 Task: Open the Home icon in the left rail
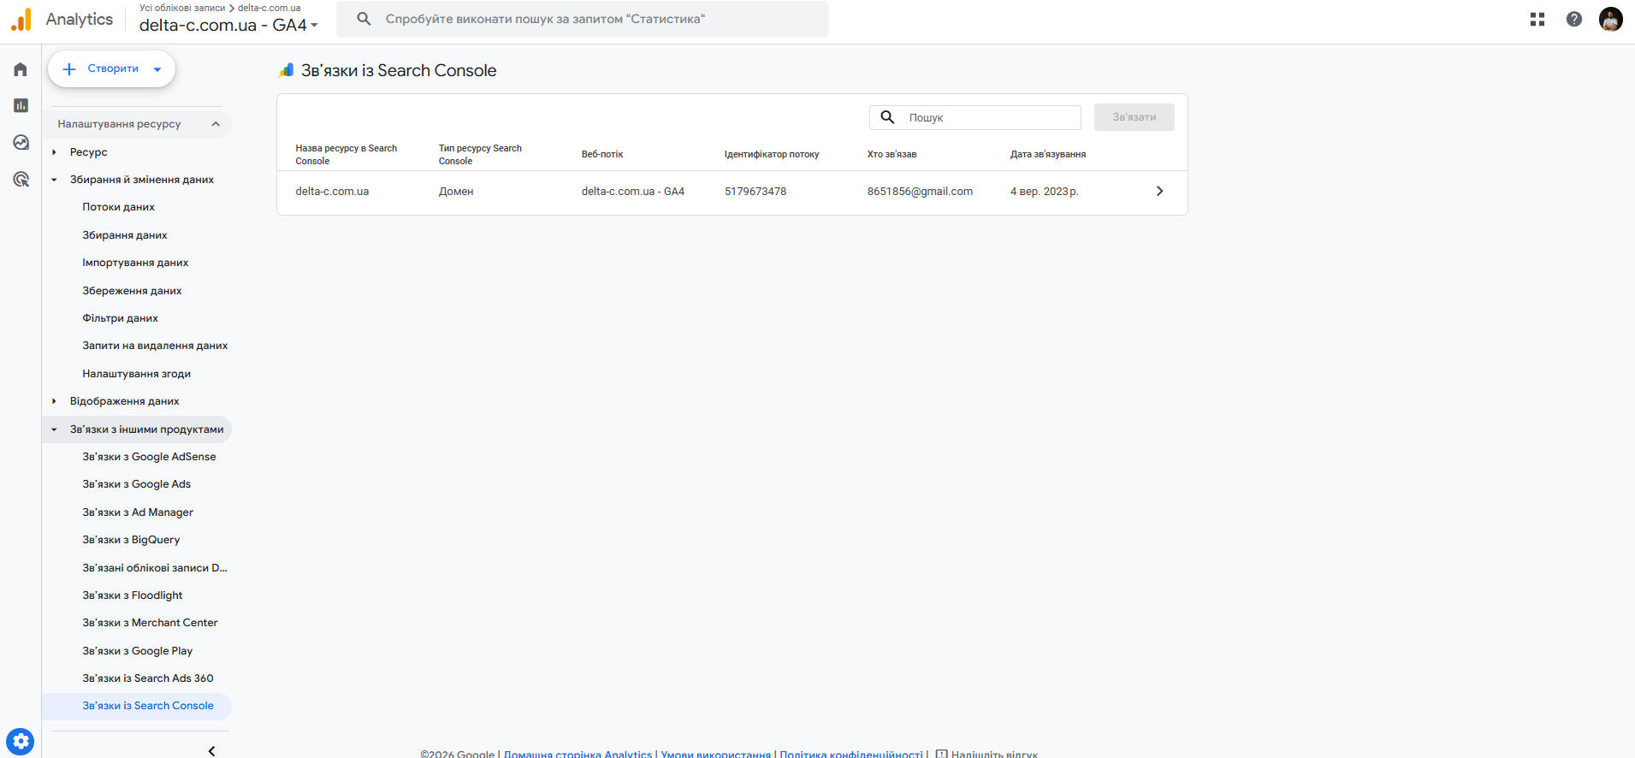21,69
